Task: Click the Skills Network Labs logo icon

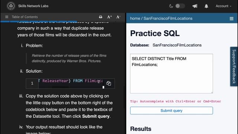Action: (11, 6)
